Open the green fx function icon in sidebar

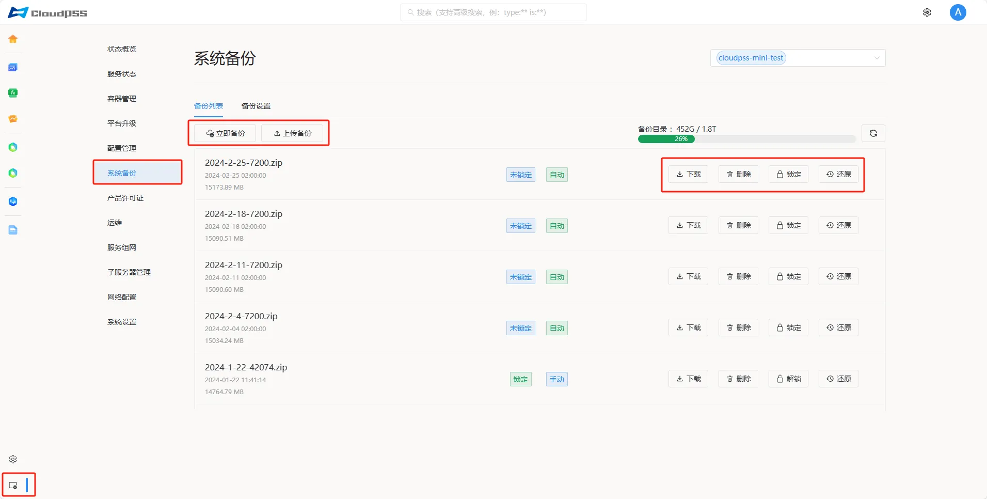pos(13,93)
